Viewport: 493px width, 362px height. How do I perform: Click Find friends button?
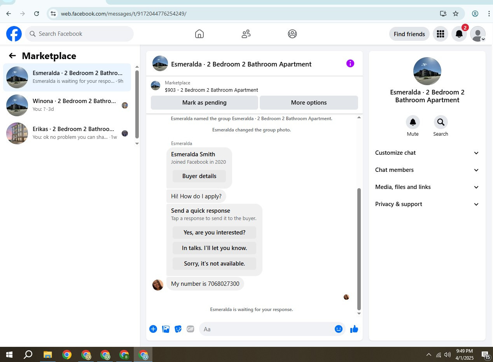pyautogui.click(x=409, y=34)
